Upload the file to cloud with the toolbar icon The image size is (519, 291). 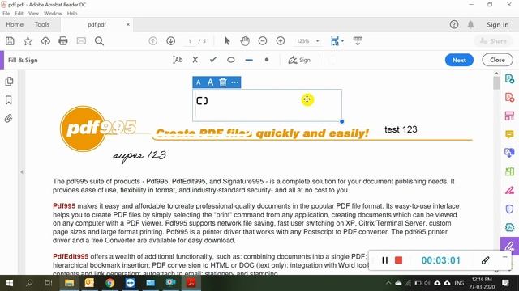pyautogui.click(x=45, y=41)
